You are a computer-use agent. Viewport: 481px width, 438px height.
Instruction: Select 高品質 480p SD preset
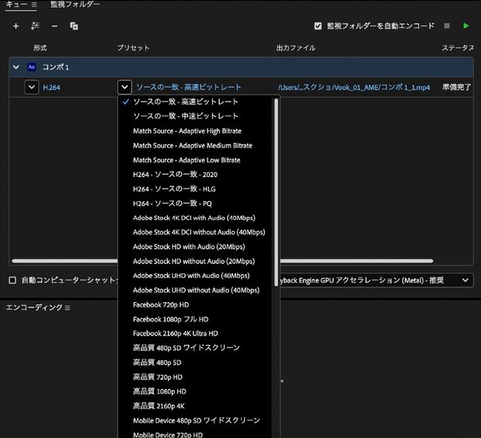[x=196, y=363]
